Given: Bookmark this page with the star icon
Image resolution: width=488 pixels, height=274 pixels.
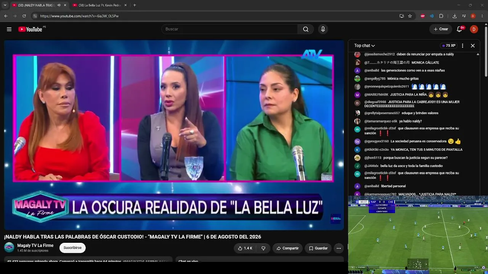Looking at the screenshot, I should pyautogui.click(x=410, y=16).
